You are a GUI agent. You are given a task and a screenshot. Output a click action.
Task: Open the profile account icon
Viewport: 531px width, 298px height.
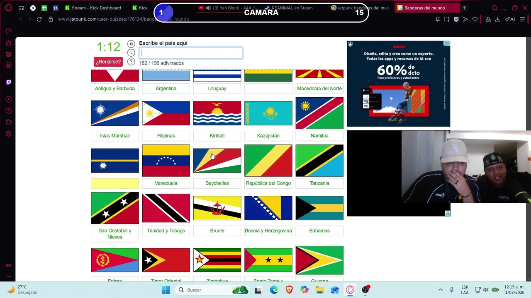pos(488,19)
